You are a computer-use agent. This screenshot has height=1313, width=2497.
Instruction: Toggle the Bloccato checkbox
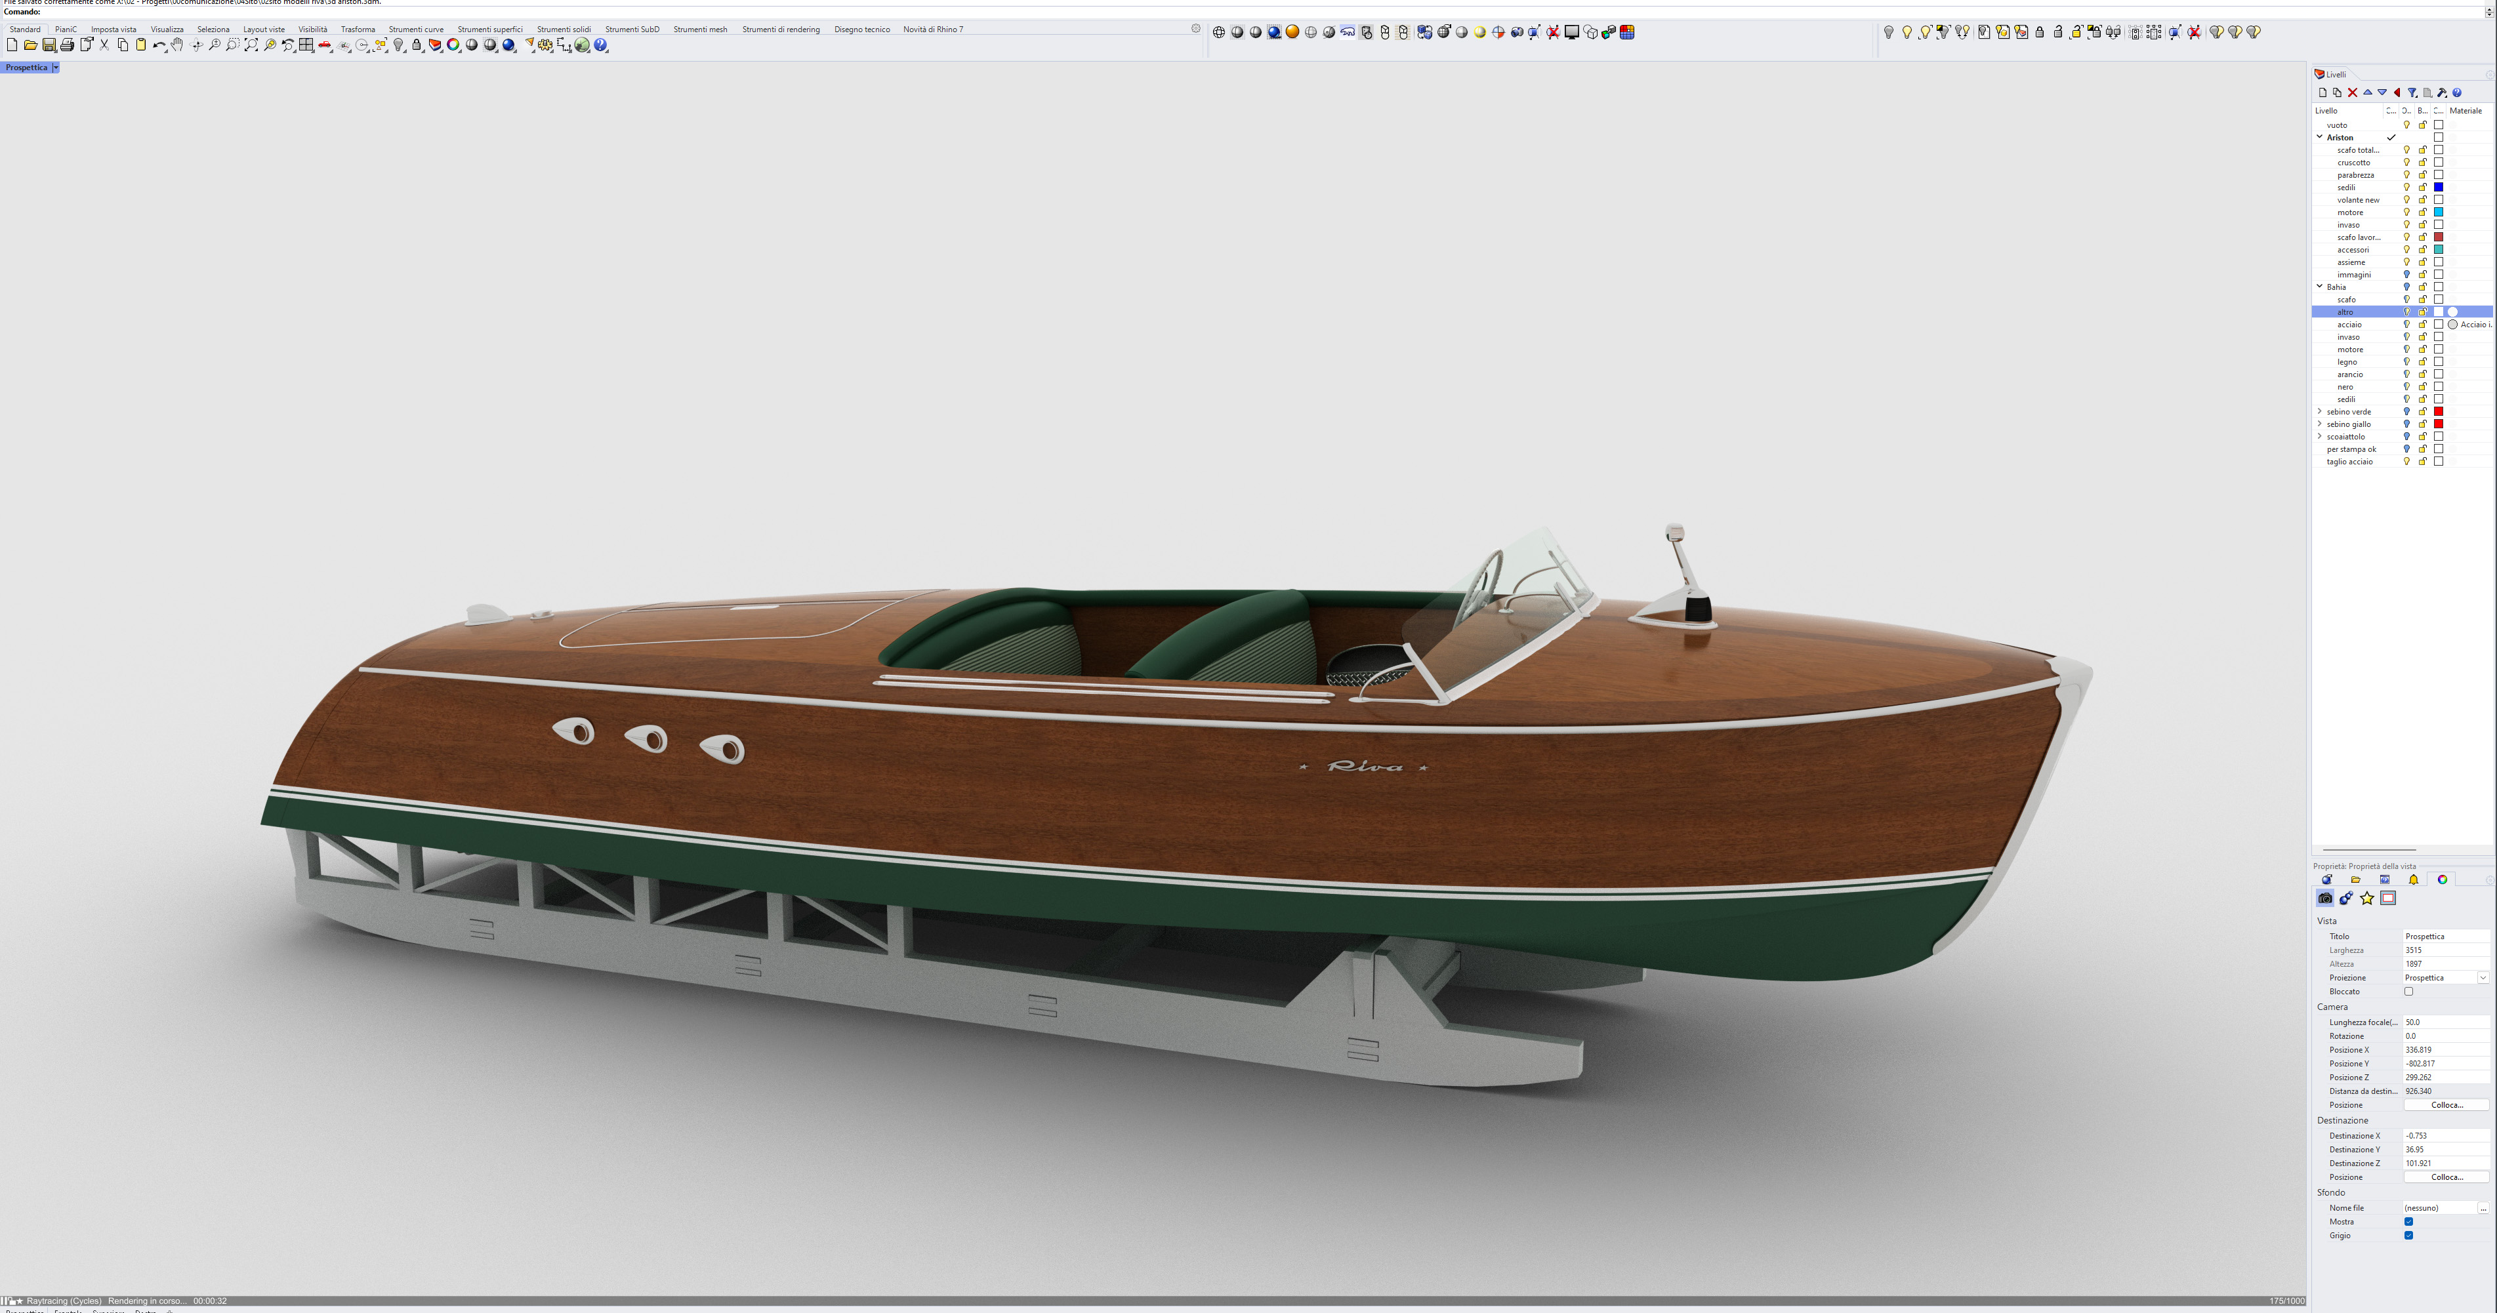[2408, 991]
